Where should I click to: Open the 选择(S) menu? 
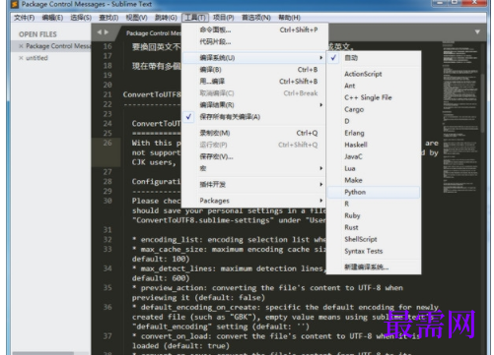[81, 18]
